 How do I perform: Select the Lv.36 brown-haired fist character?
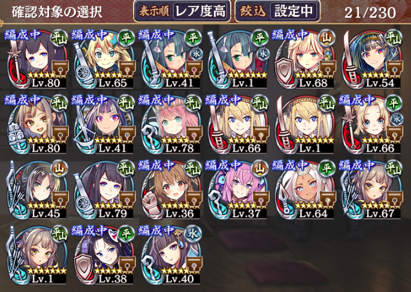(x=170, y=189)
